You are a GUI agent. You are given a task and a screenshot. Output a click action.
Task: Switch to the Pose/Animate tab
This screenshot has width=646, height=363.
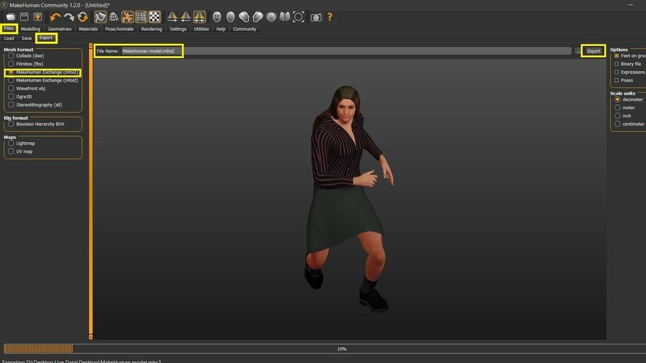pyautogui.click(x=119, y=29)
